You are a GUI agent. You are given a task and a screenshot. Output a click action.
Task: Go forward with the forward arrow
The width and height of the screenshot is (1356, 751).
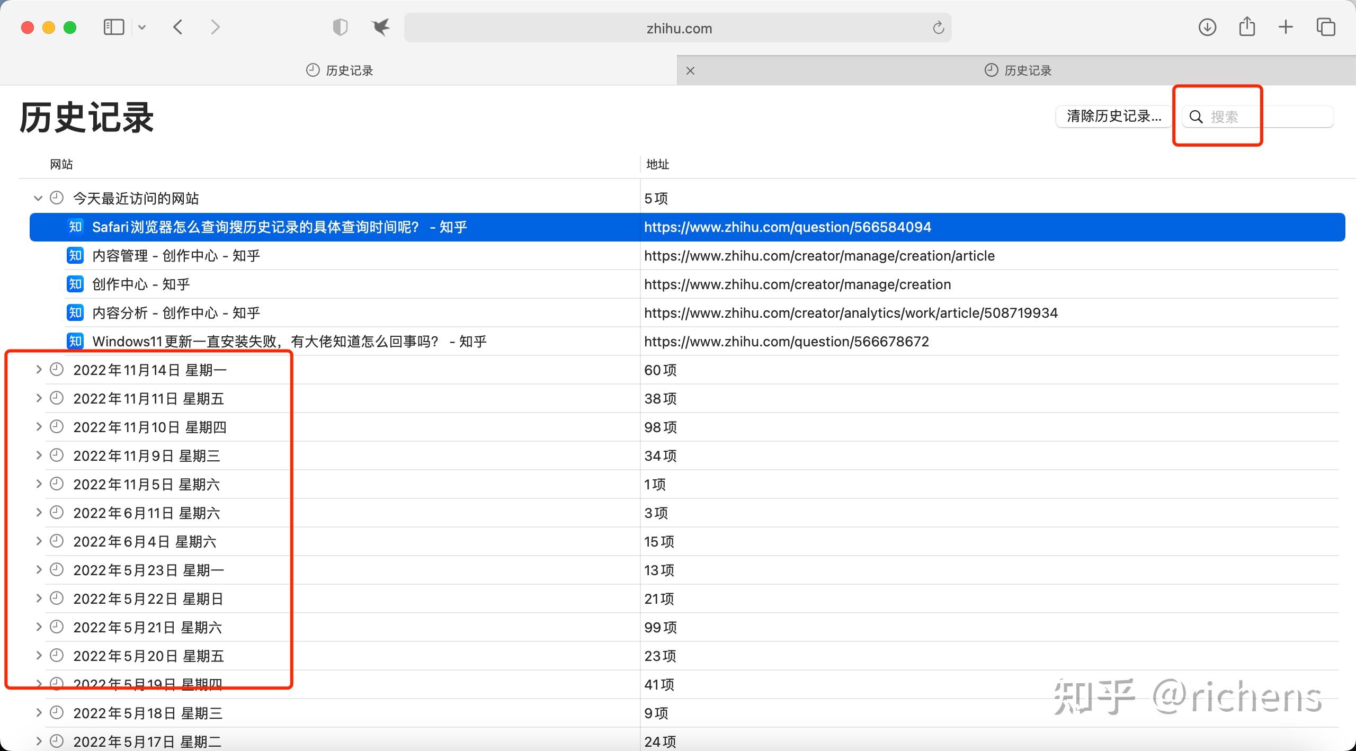(215, 27)
